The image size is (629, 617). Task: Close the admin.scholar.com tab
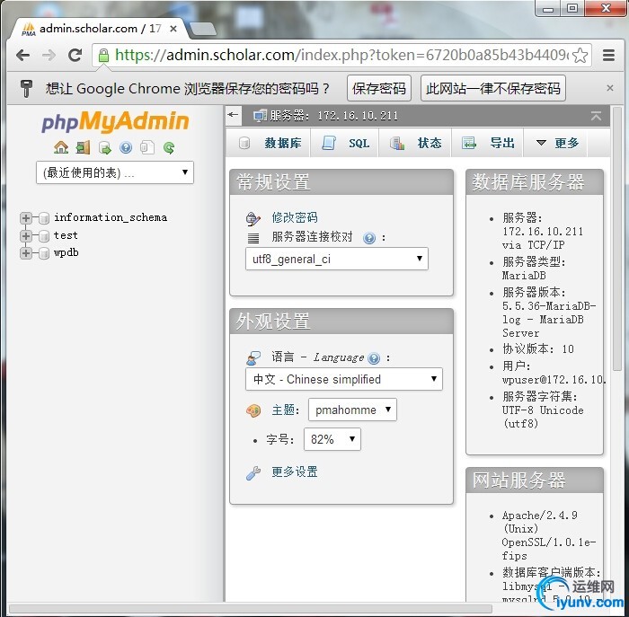coord(173,29)
